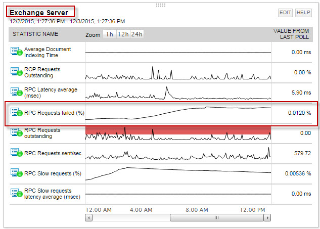This screenshot has width=320, height=229.
Task: Open the Average Document Indexing Time statistic
Action: click(x=48, y=52)
